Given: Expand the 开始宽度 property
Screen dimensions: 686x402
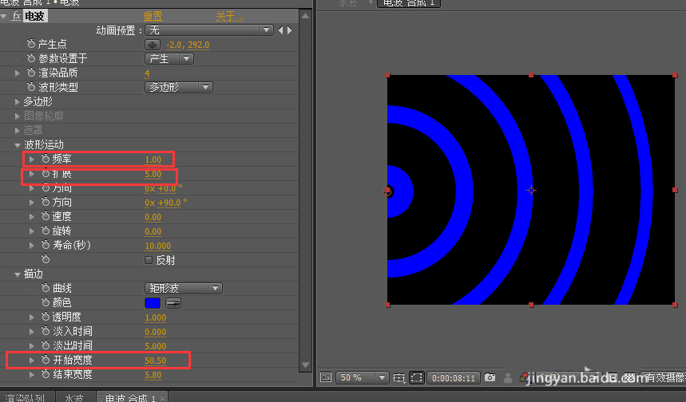Looking at the screenshot, I should tap(31, 360).
